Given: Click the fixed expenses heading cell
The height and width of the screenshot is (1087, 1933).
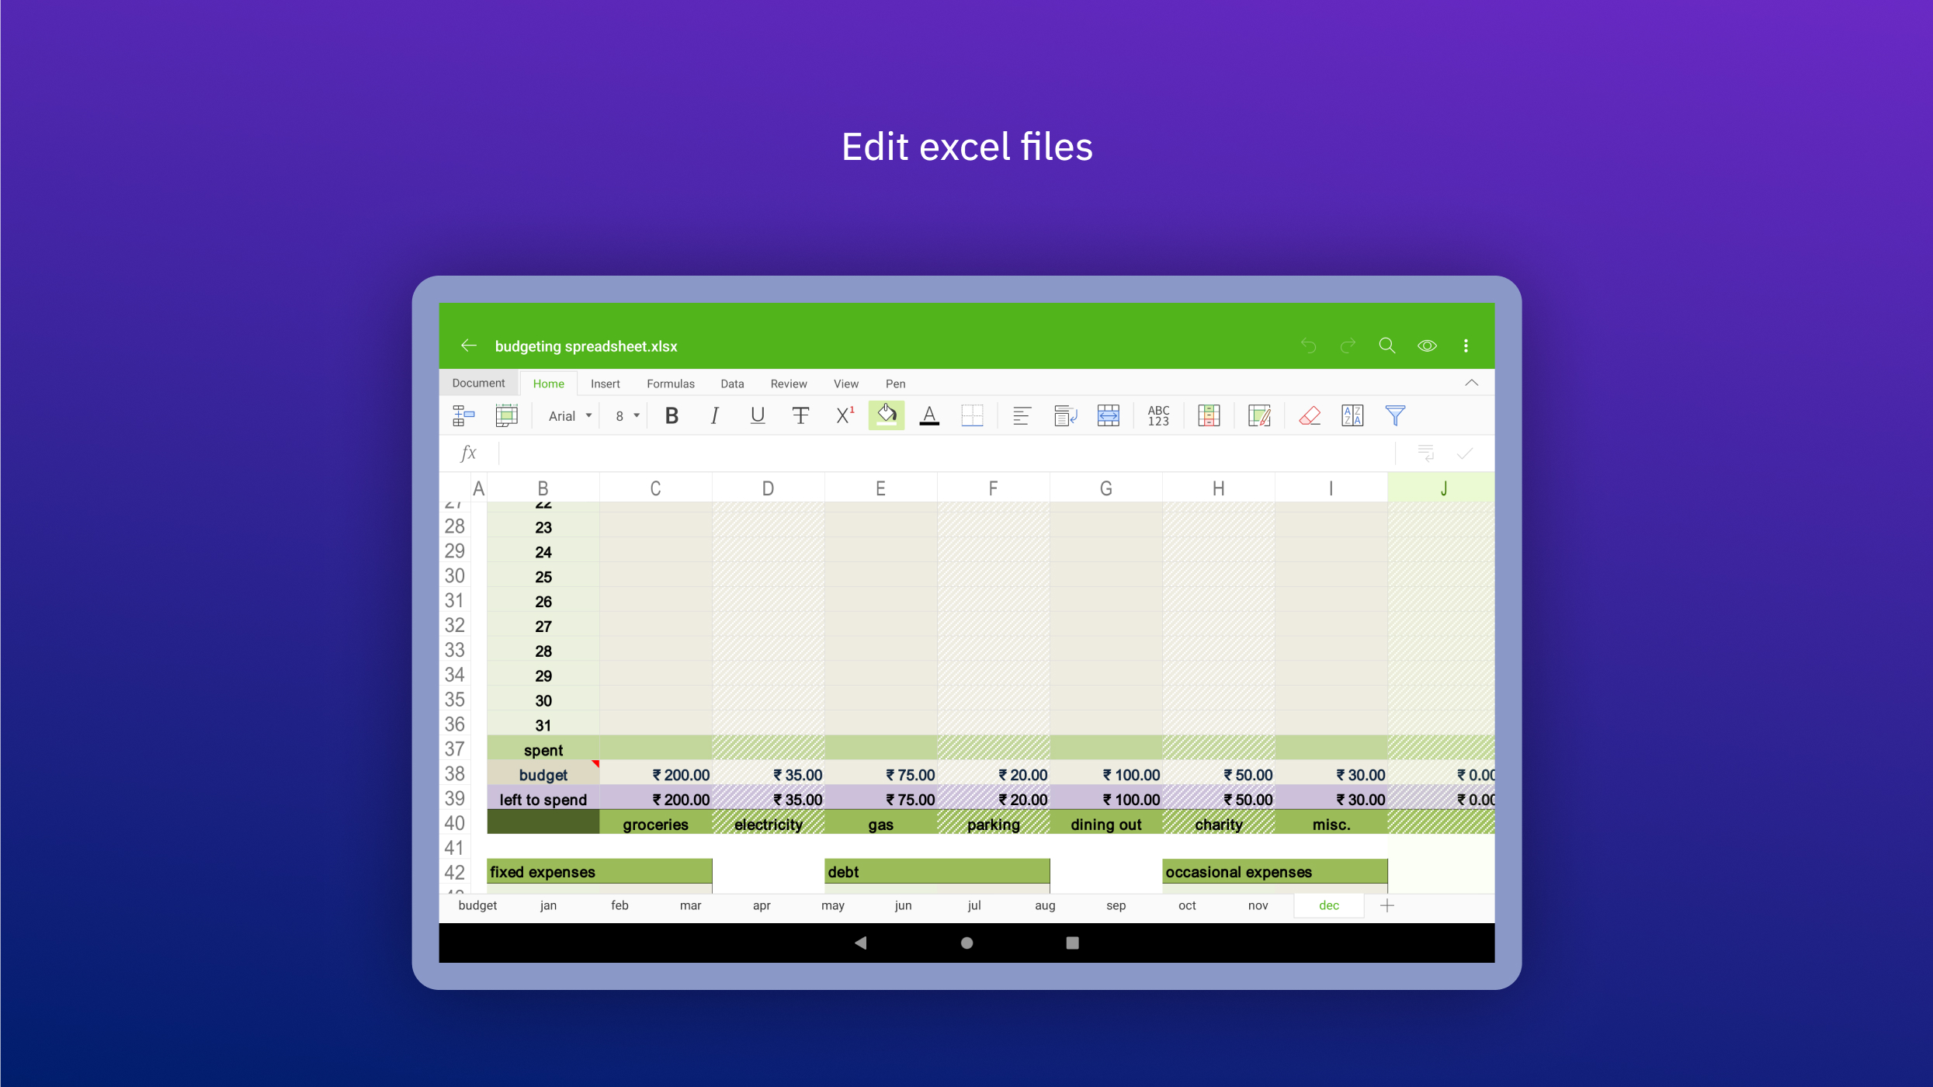Looking at the screenshot, I should [x=599, y=872].
